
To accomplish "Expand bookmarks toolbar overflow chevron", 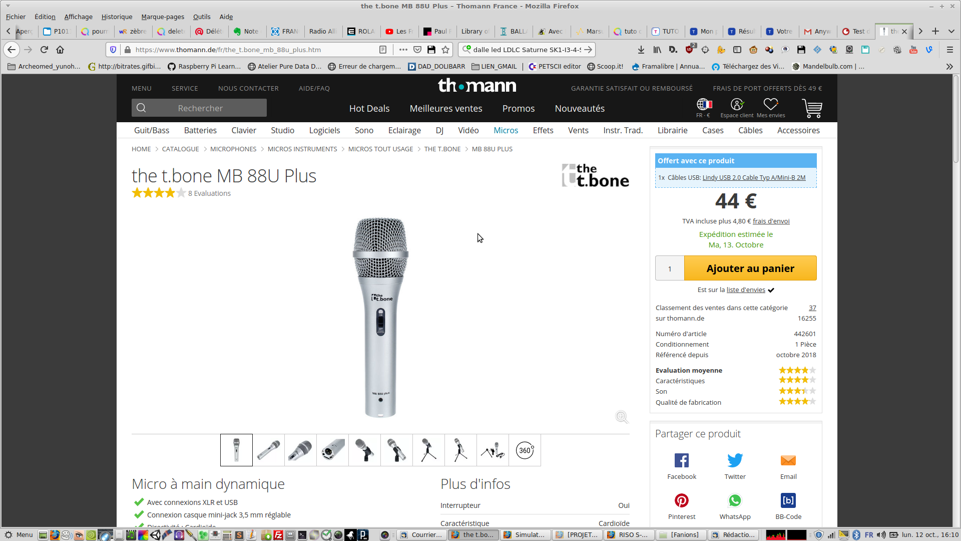I will point(949,66).
